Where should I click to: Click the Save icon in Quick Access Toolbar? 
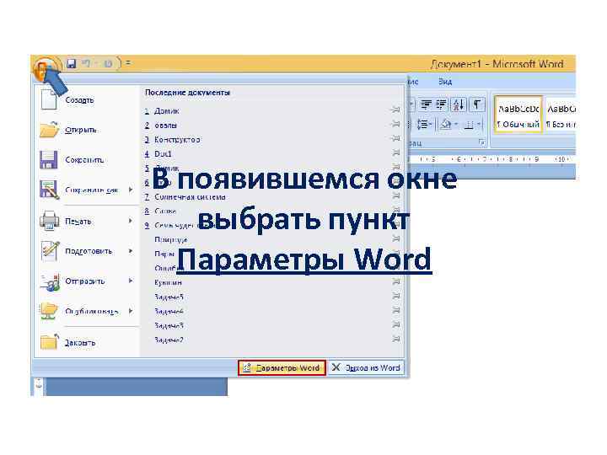[x=71, y=63]
